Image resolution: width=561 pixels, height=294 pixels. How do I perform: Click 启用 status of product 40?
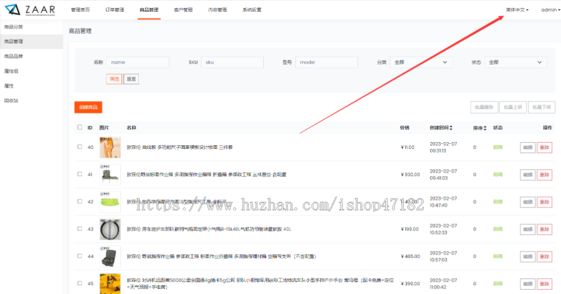pos(497,148)
